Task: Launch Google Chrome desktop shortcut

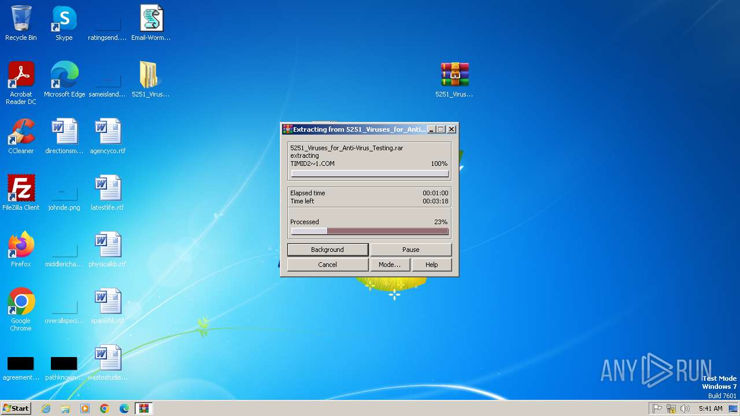Action: pos(21,310)
